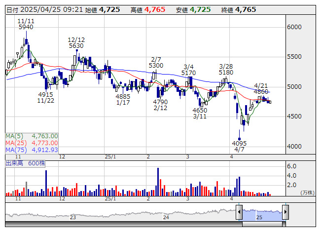The height and width of the screenshot is (232, 322).
Task: Click the tall late-November volume bar
Action: [x=46, y=183]
